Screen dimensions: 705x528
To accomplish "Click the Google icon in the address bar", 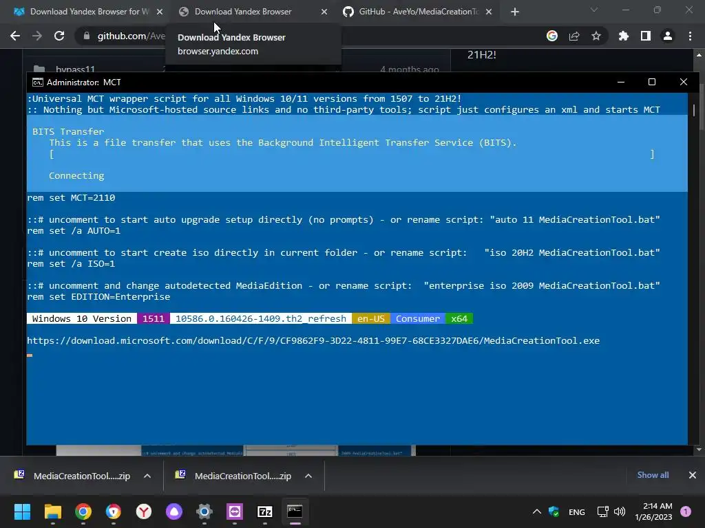I will tap(552, 36).
